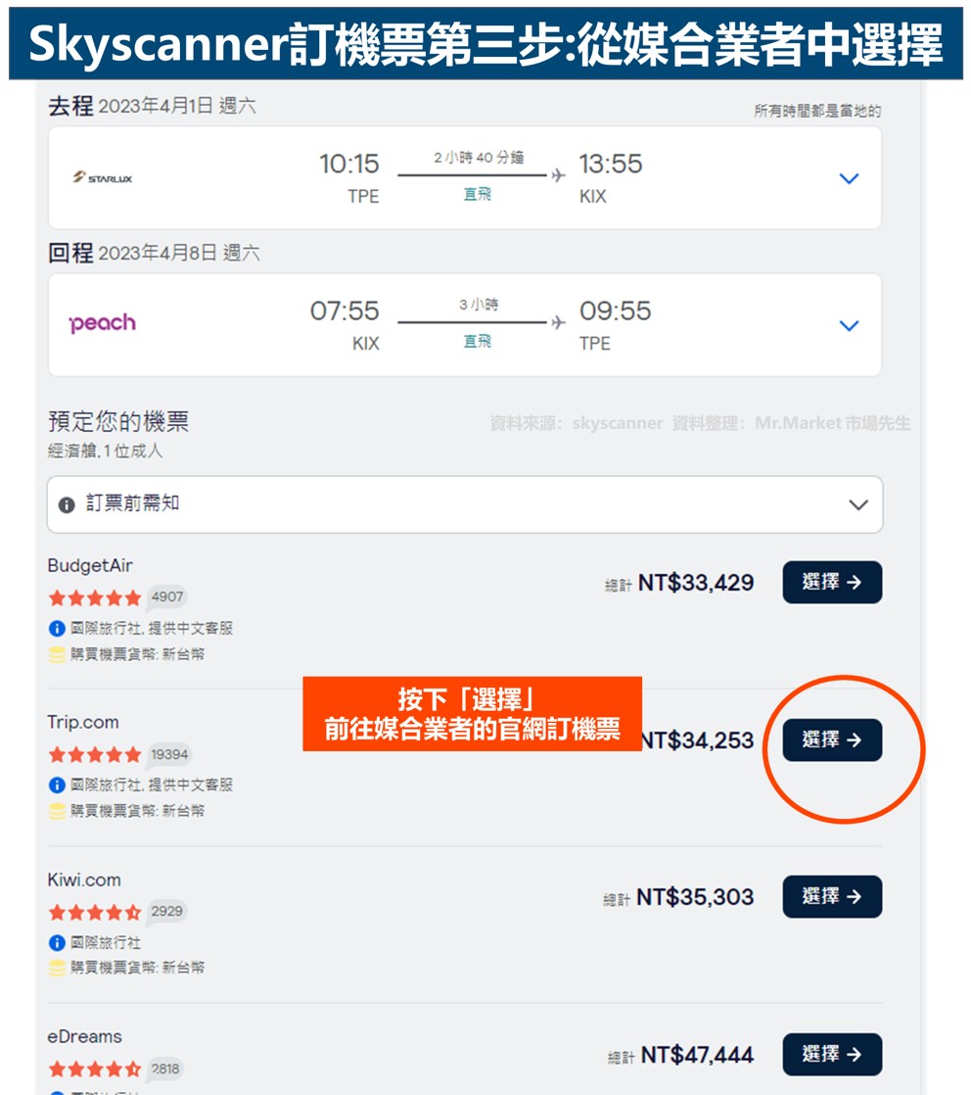Click return arrival time 09:55

point(615,310)
